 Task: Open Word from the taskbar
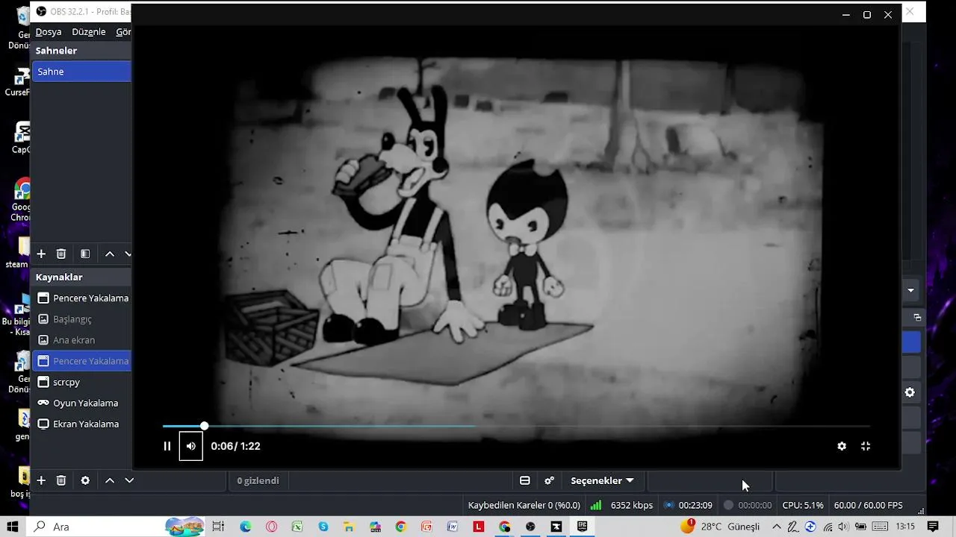453,527
